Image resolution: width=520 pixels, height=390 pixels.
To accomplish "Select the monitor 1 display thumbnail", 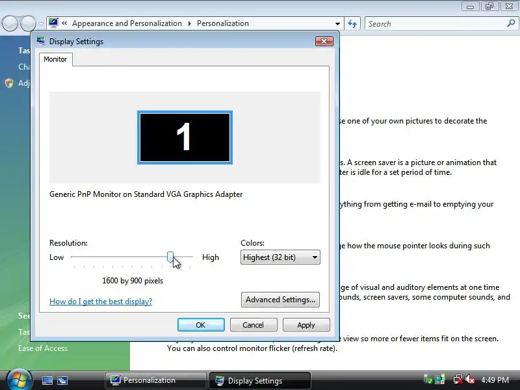I will pyautogui.click(x=185, y=137).
